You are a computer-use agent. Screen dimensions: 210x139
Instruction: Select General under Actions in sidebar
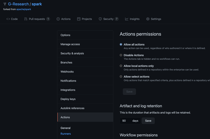[65, 128]
